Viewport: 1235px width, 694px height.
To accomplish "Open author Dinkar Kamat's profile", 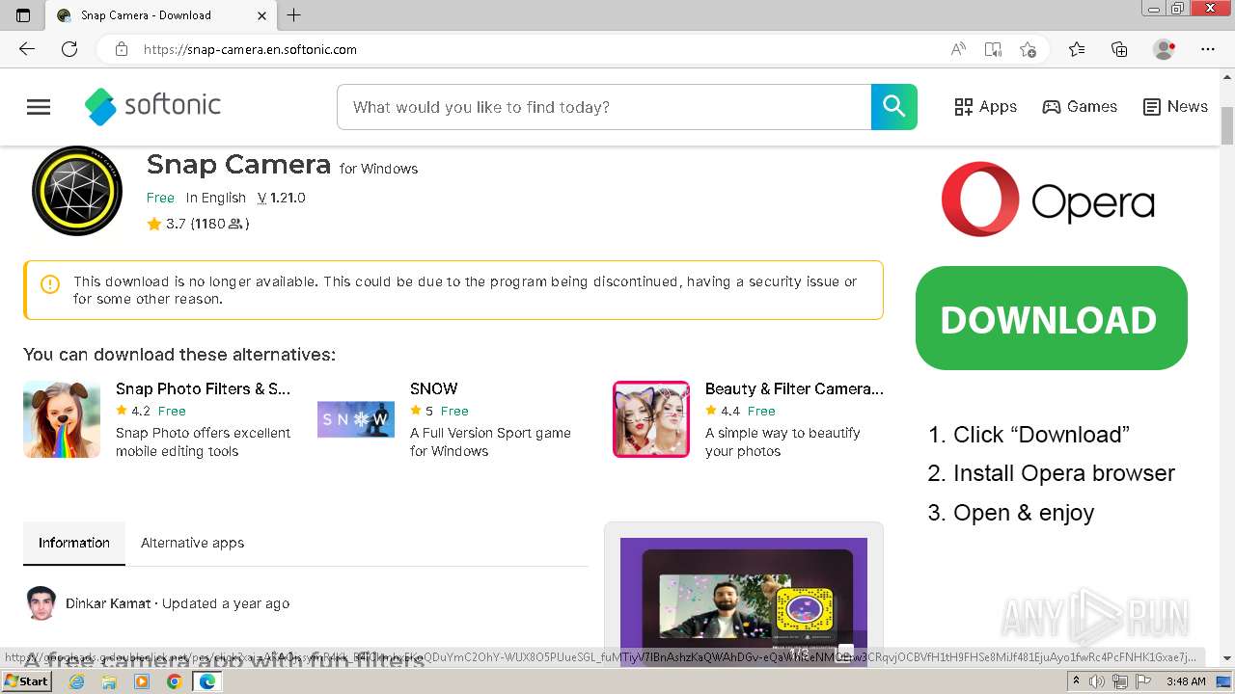I will 108,603.
